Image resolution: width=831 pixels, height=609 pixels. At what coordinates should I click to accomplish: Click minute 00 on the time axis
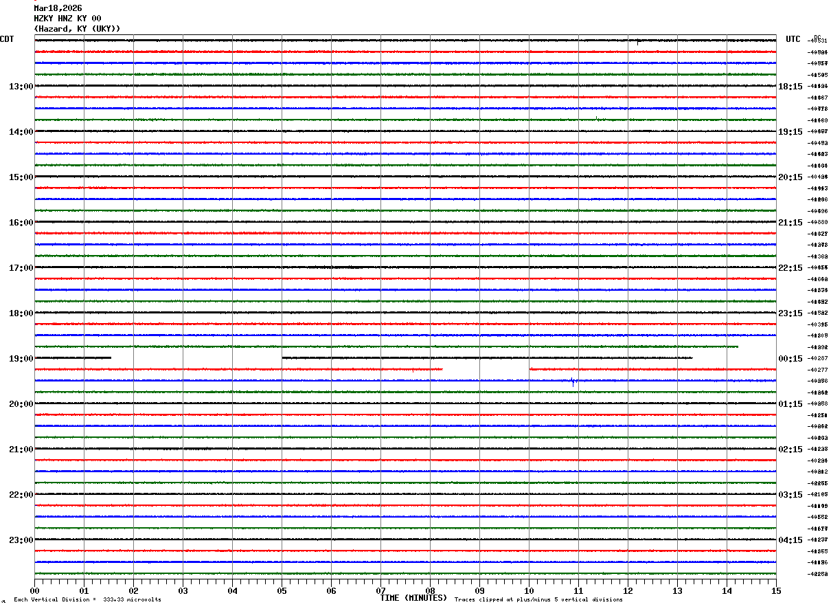point(34,591)
